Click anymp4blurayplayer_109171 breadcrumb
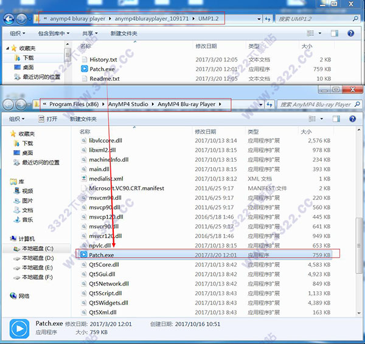365x344 pixels. pos(151,19)
